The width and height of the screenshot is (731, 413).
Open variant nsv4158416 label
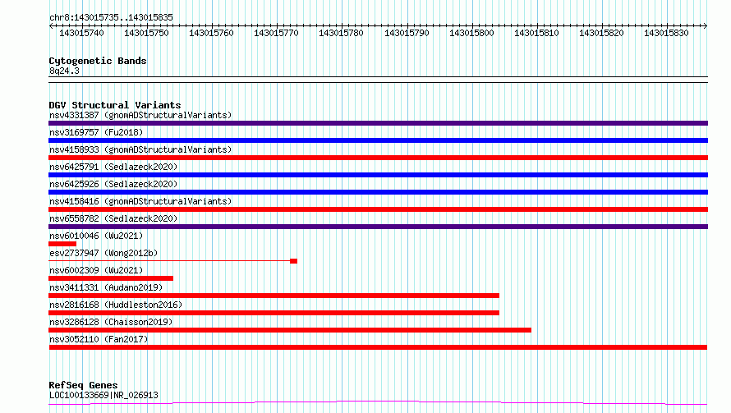coord(140,201)
